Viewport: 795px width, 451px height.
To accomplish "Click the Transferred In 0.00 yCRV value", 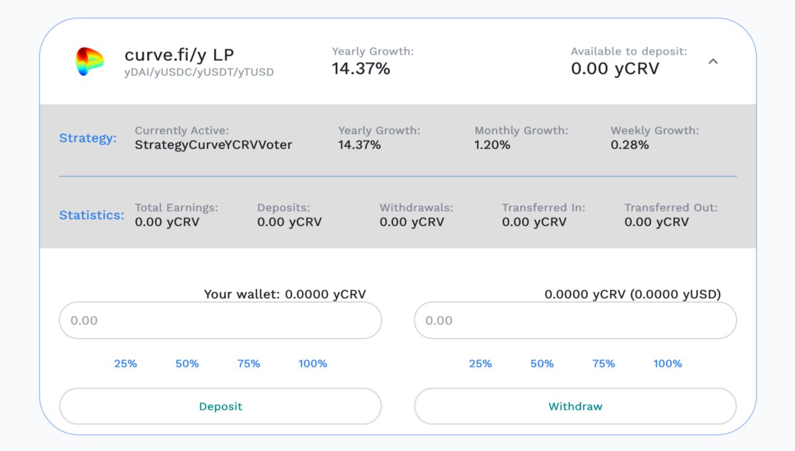I will coord(534,222).
